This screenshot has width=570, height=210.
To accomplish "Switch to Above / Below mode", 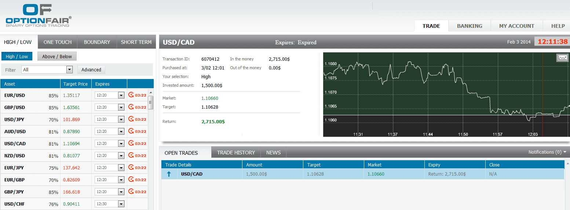I will [x=57, y=56].
